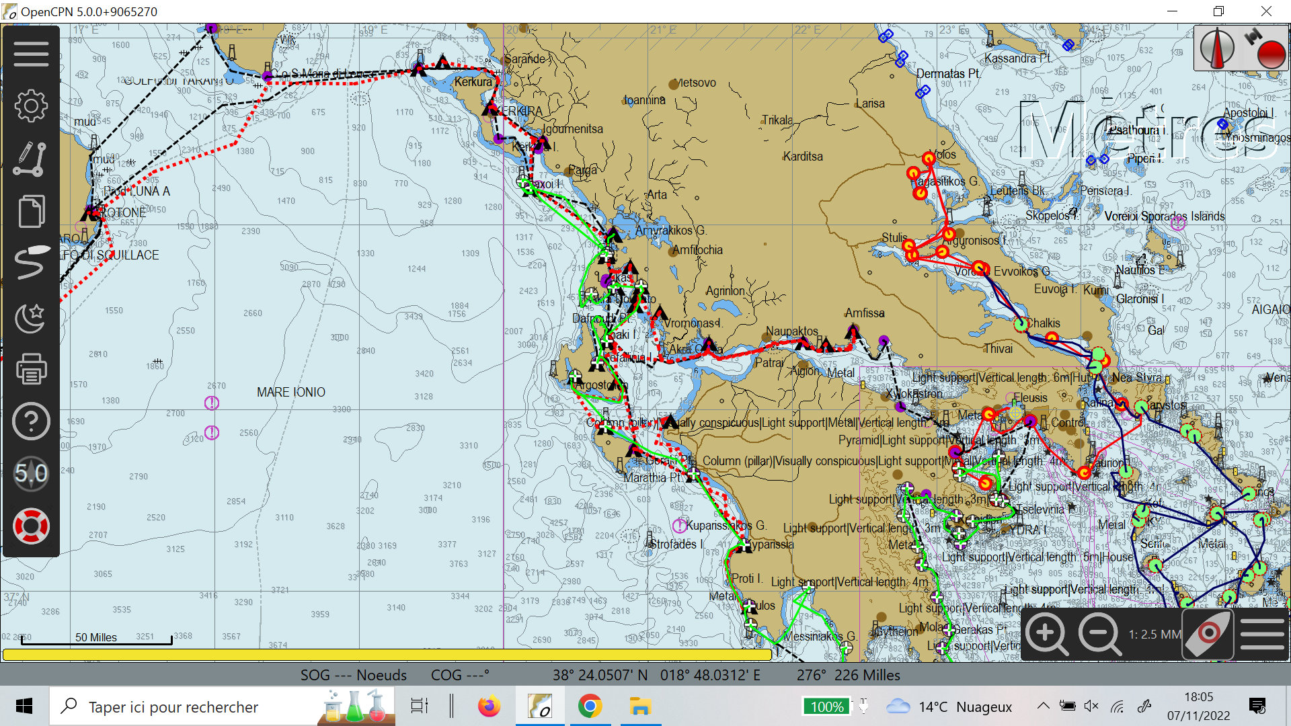The image size is (1291, 726).
Task: Click the Thivai place label
Action: (x=998, y=349)
